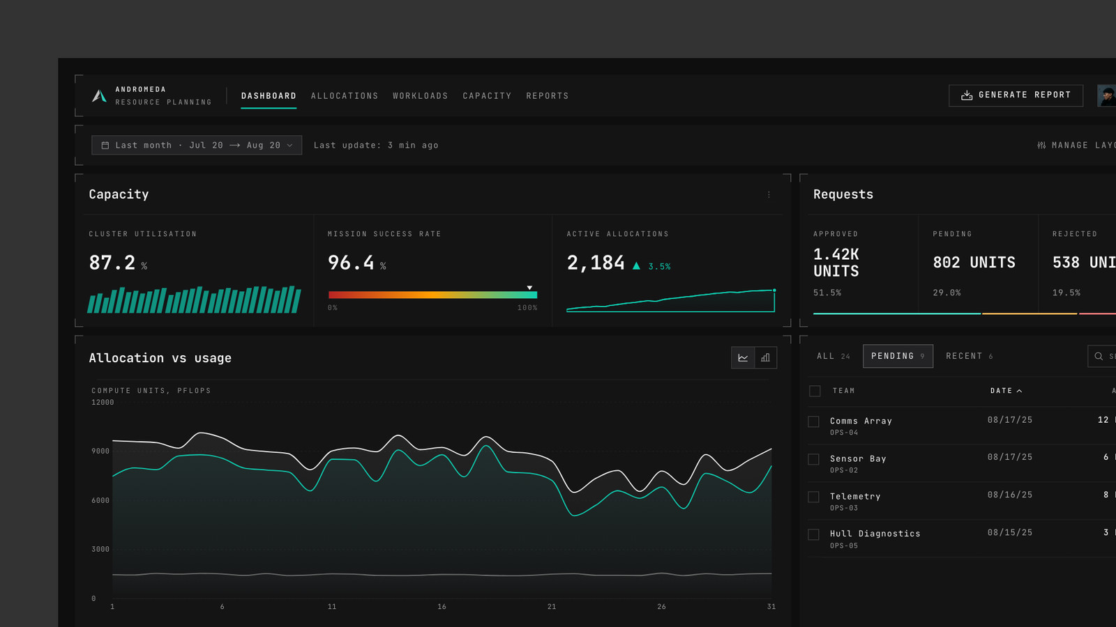Select the Pending requests filter
The width and height of the screenshot is (1116, 627).
pos(898,356)
